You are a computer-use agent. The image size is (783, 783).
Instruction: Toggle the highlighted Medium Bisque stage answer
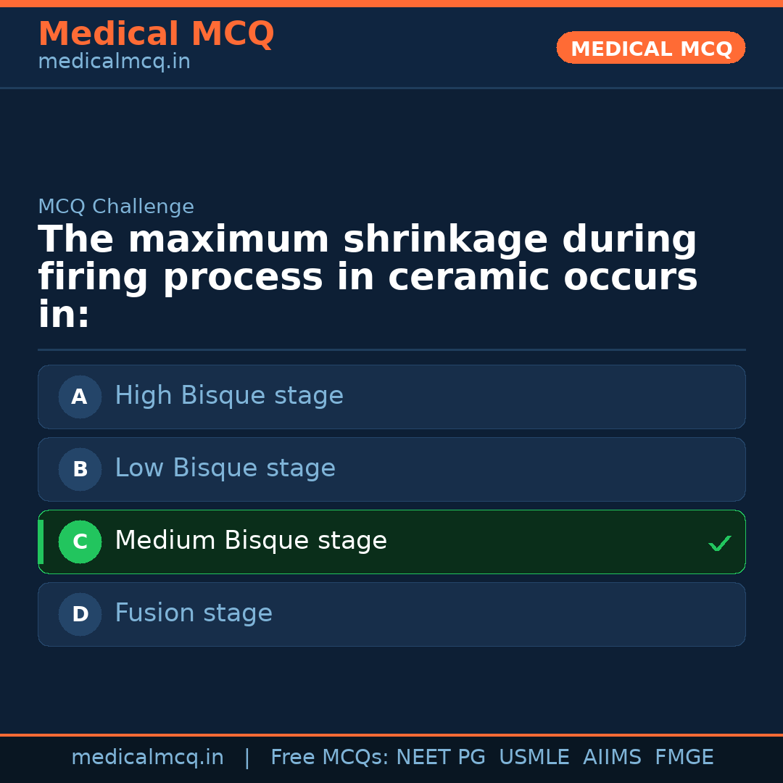coord(391,542)
